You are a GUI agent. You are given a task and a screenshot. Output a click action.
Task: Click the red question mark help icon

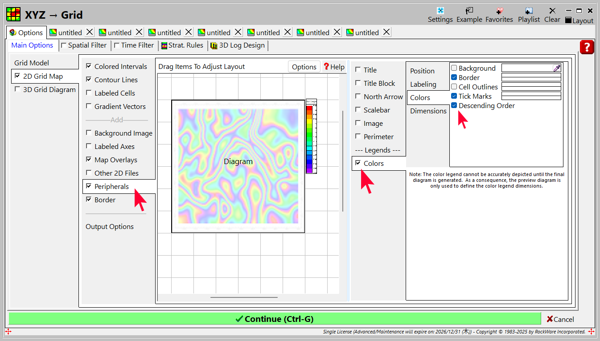[587, 47]
